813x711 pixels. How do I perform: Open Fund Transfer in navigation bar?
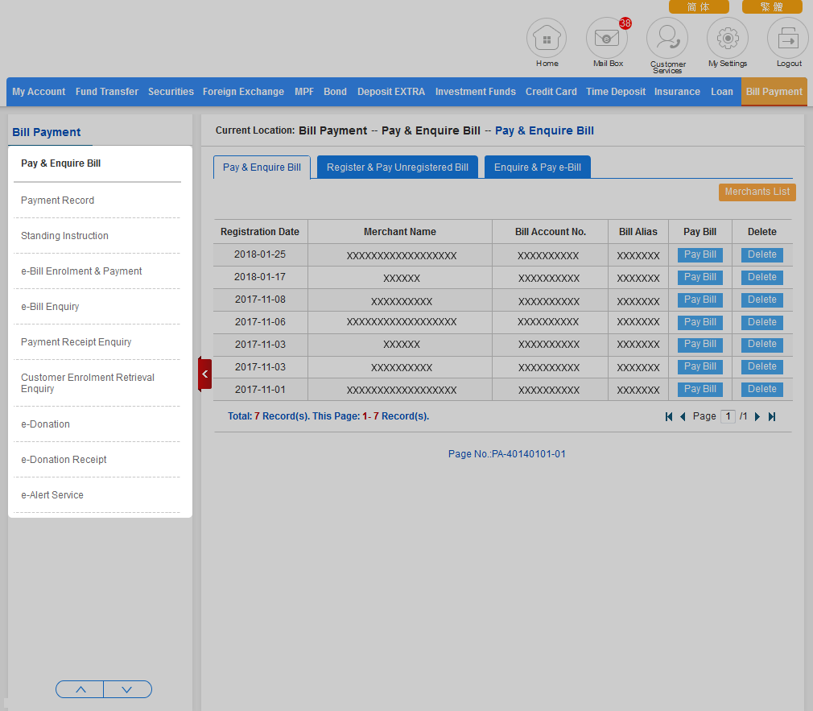point(107,92)
